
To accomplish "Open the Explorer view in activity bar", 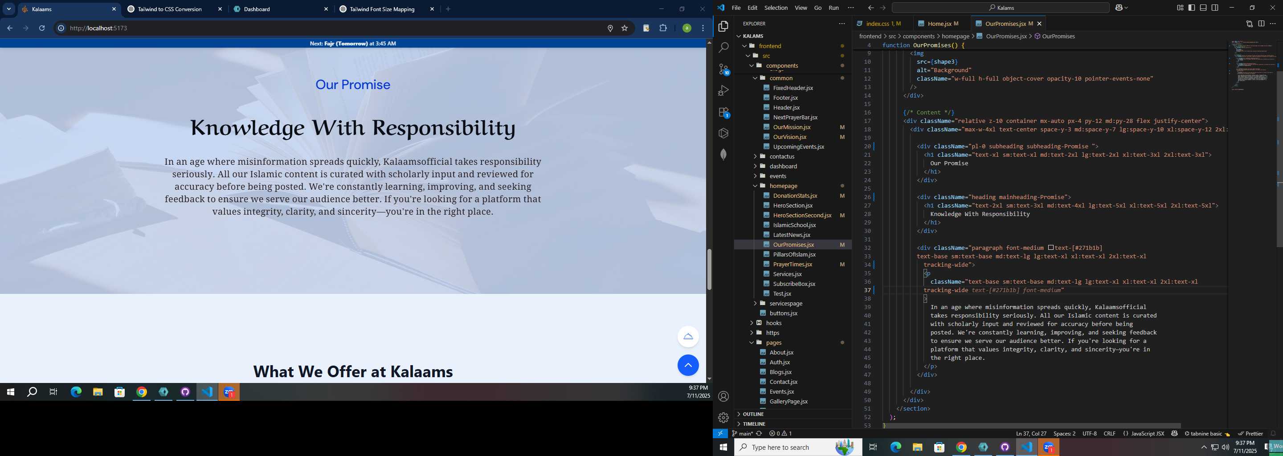I will pyautogui.click(x=723, y=26).
